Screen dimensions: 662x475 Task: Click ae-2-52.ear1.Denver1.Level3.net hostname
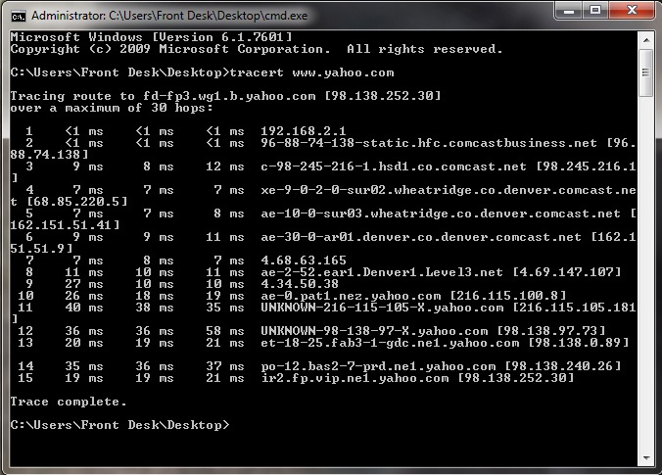click(x=382, y=272)
